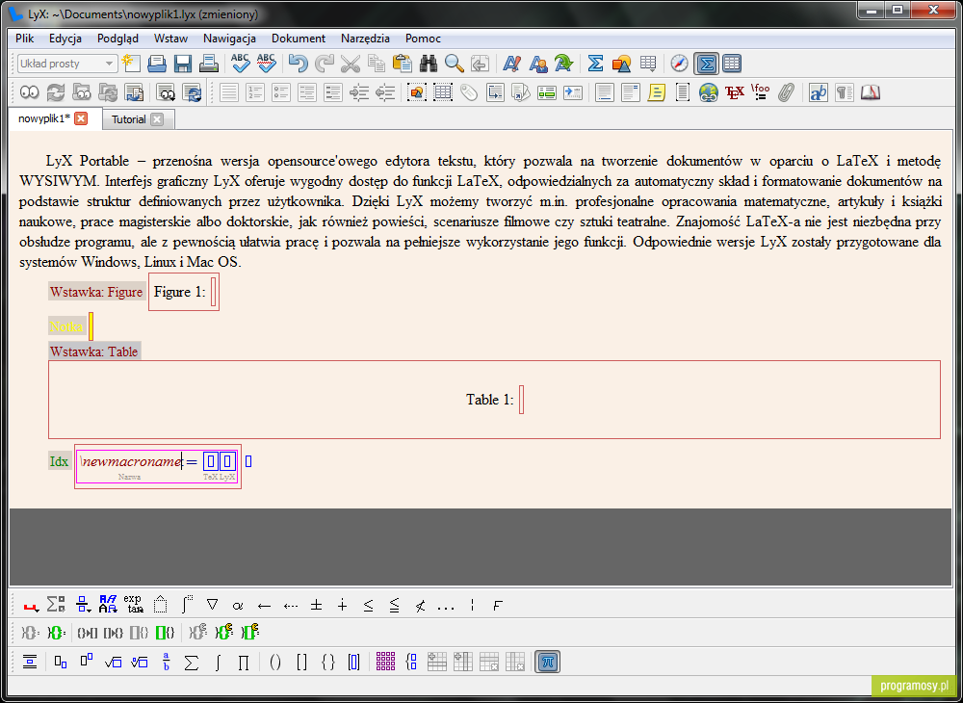Open the exp/tan functions panel
This screenshot has height=703, width=963.
[x=134, y=606]
